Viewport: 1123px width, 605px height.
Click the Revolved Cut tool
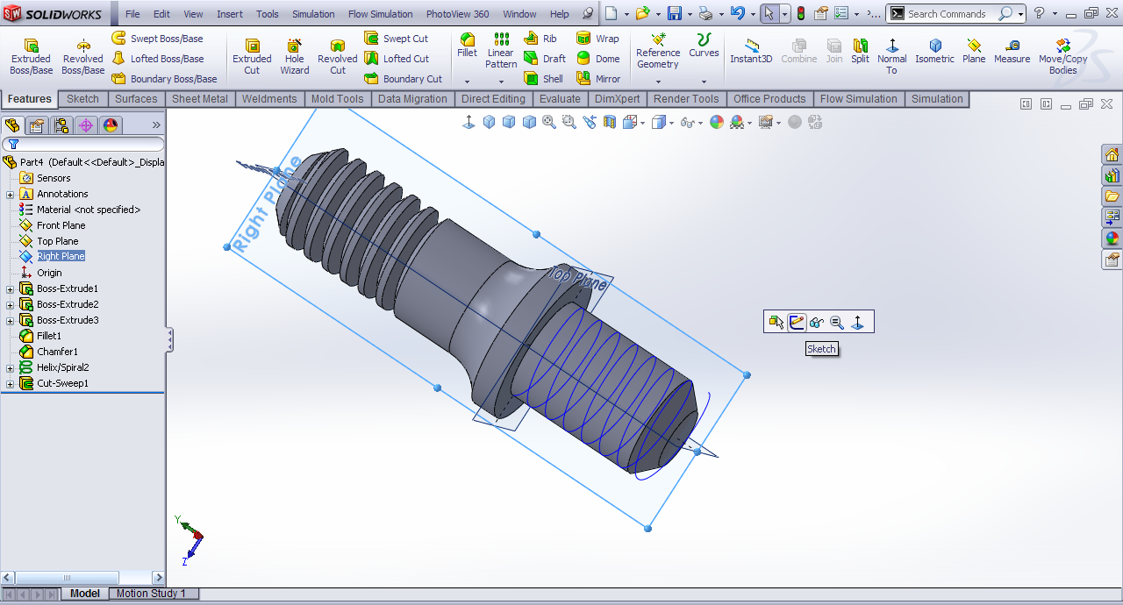point(337,56)
